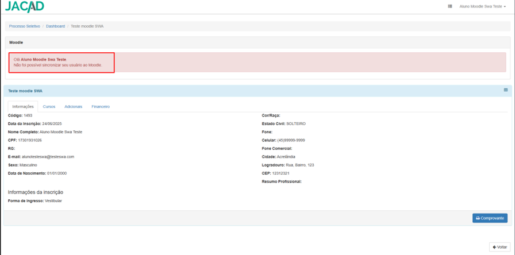
Task: Click the Sexo Masculino value
Action: click(28, 165)
